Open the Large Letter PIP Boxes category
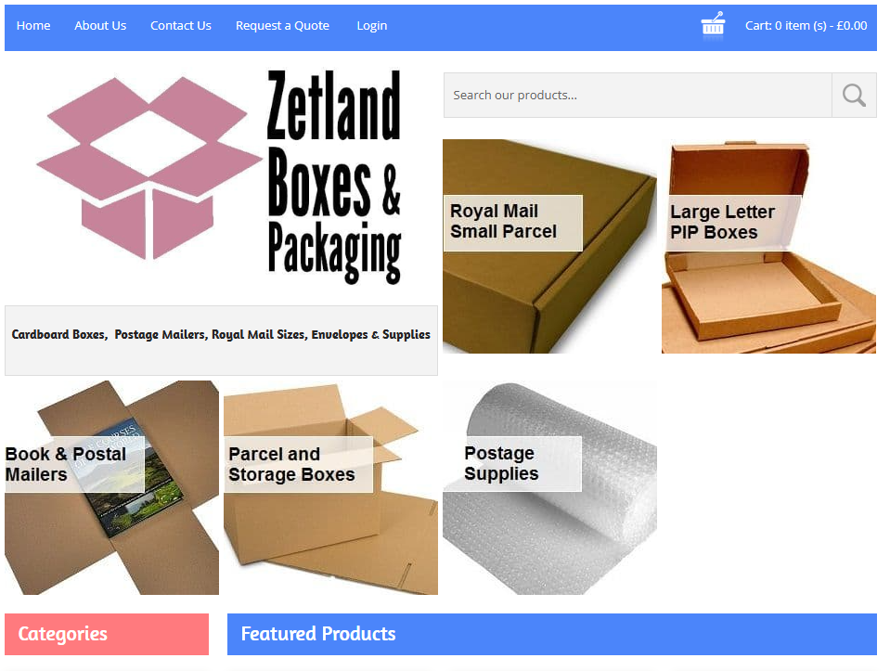The image size is (890, 671). tap(768, 246)
